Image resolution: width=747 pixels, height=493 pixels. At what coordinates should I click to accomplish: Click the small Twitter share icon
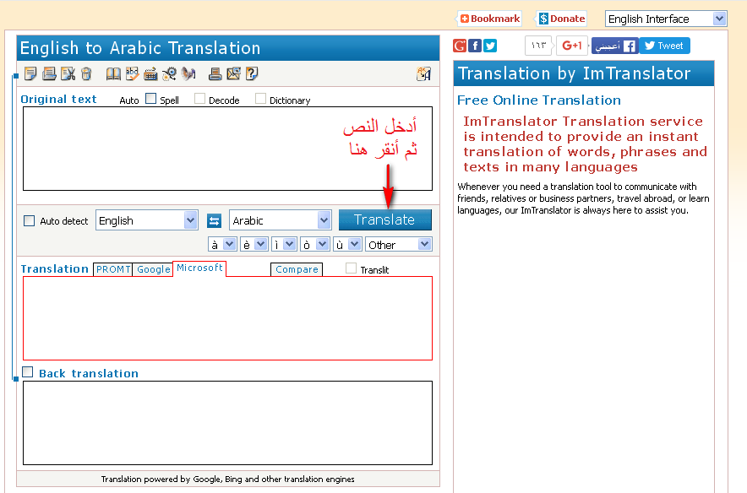[x=490, y=46]
